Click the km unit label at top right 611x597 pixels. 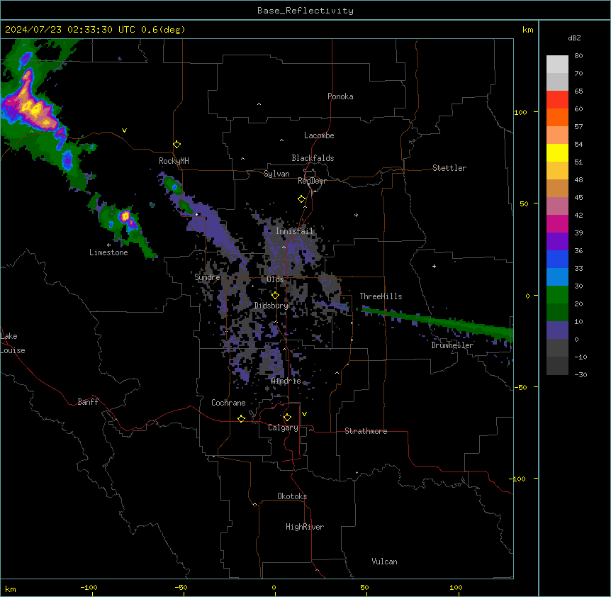[x=527, y=30]
